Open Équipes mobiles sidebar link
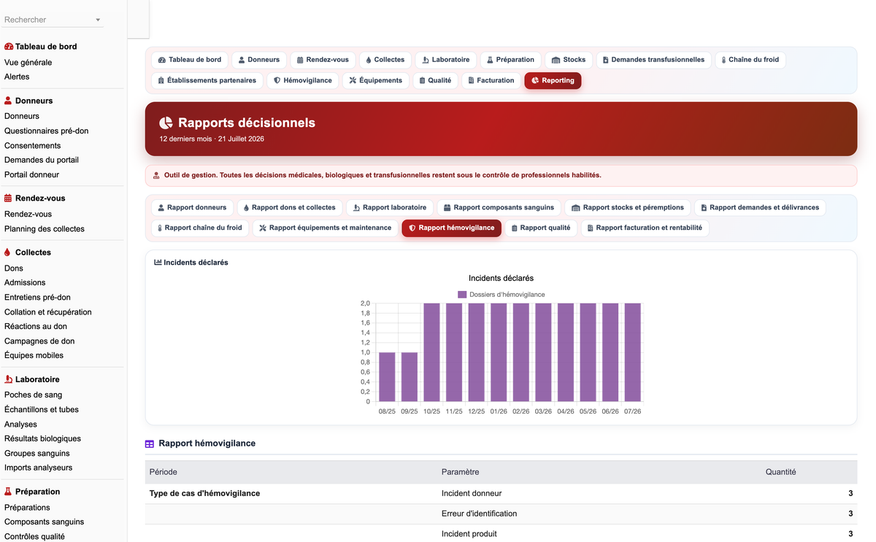The image size is (876, 542). [34, 356]
